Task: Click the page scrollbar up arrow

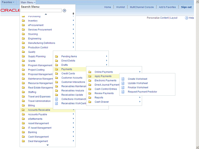Action: pos(197,1)
